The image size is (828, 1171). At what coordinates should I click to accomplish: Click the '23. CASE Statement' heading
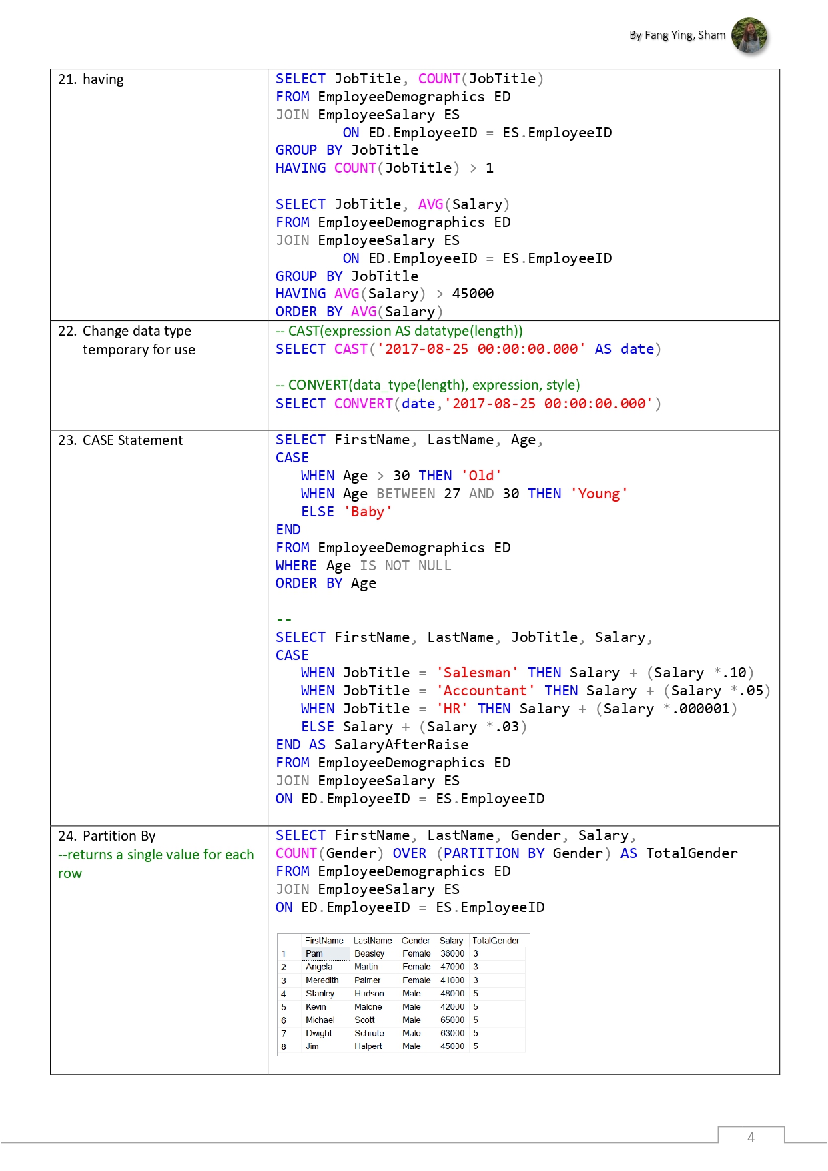click(x=121, y=440)
